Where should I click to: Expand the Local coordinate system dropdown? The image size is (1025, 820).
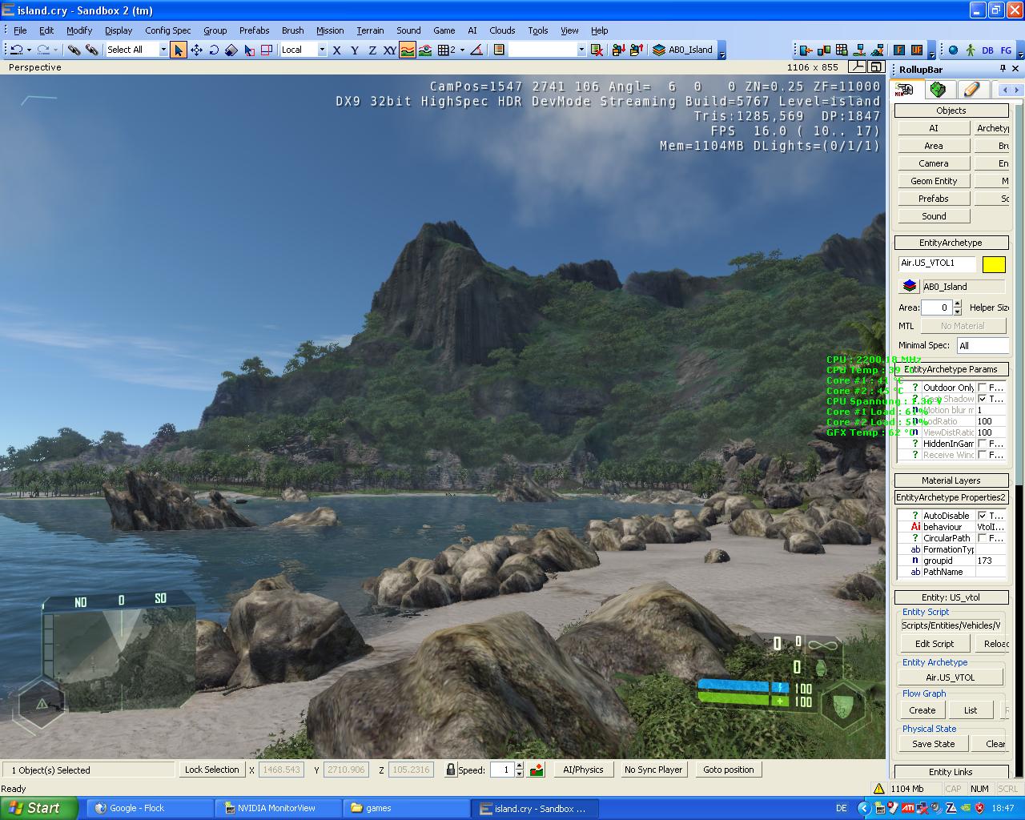[x=322, y=50]
